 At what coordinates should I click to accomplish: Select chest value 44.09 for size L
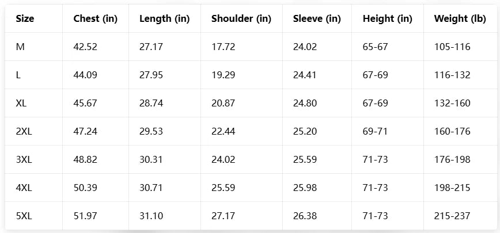(x=85, y=75)
